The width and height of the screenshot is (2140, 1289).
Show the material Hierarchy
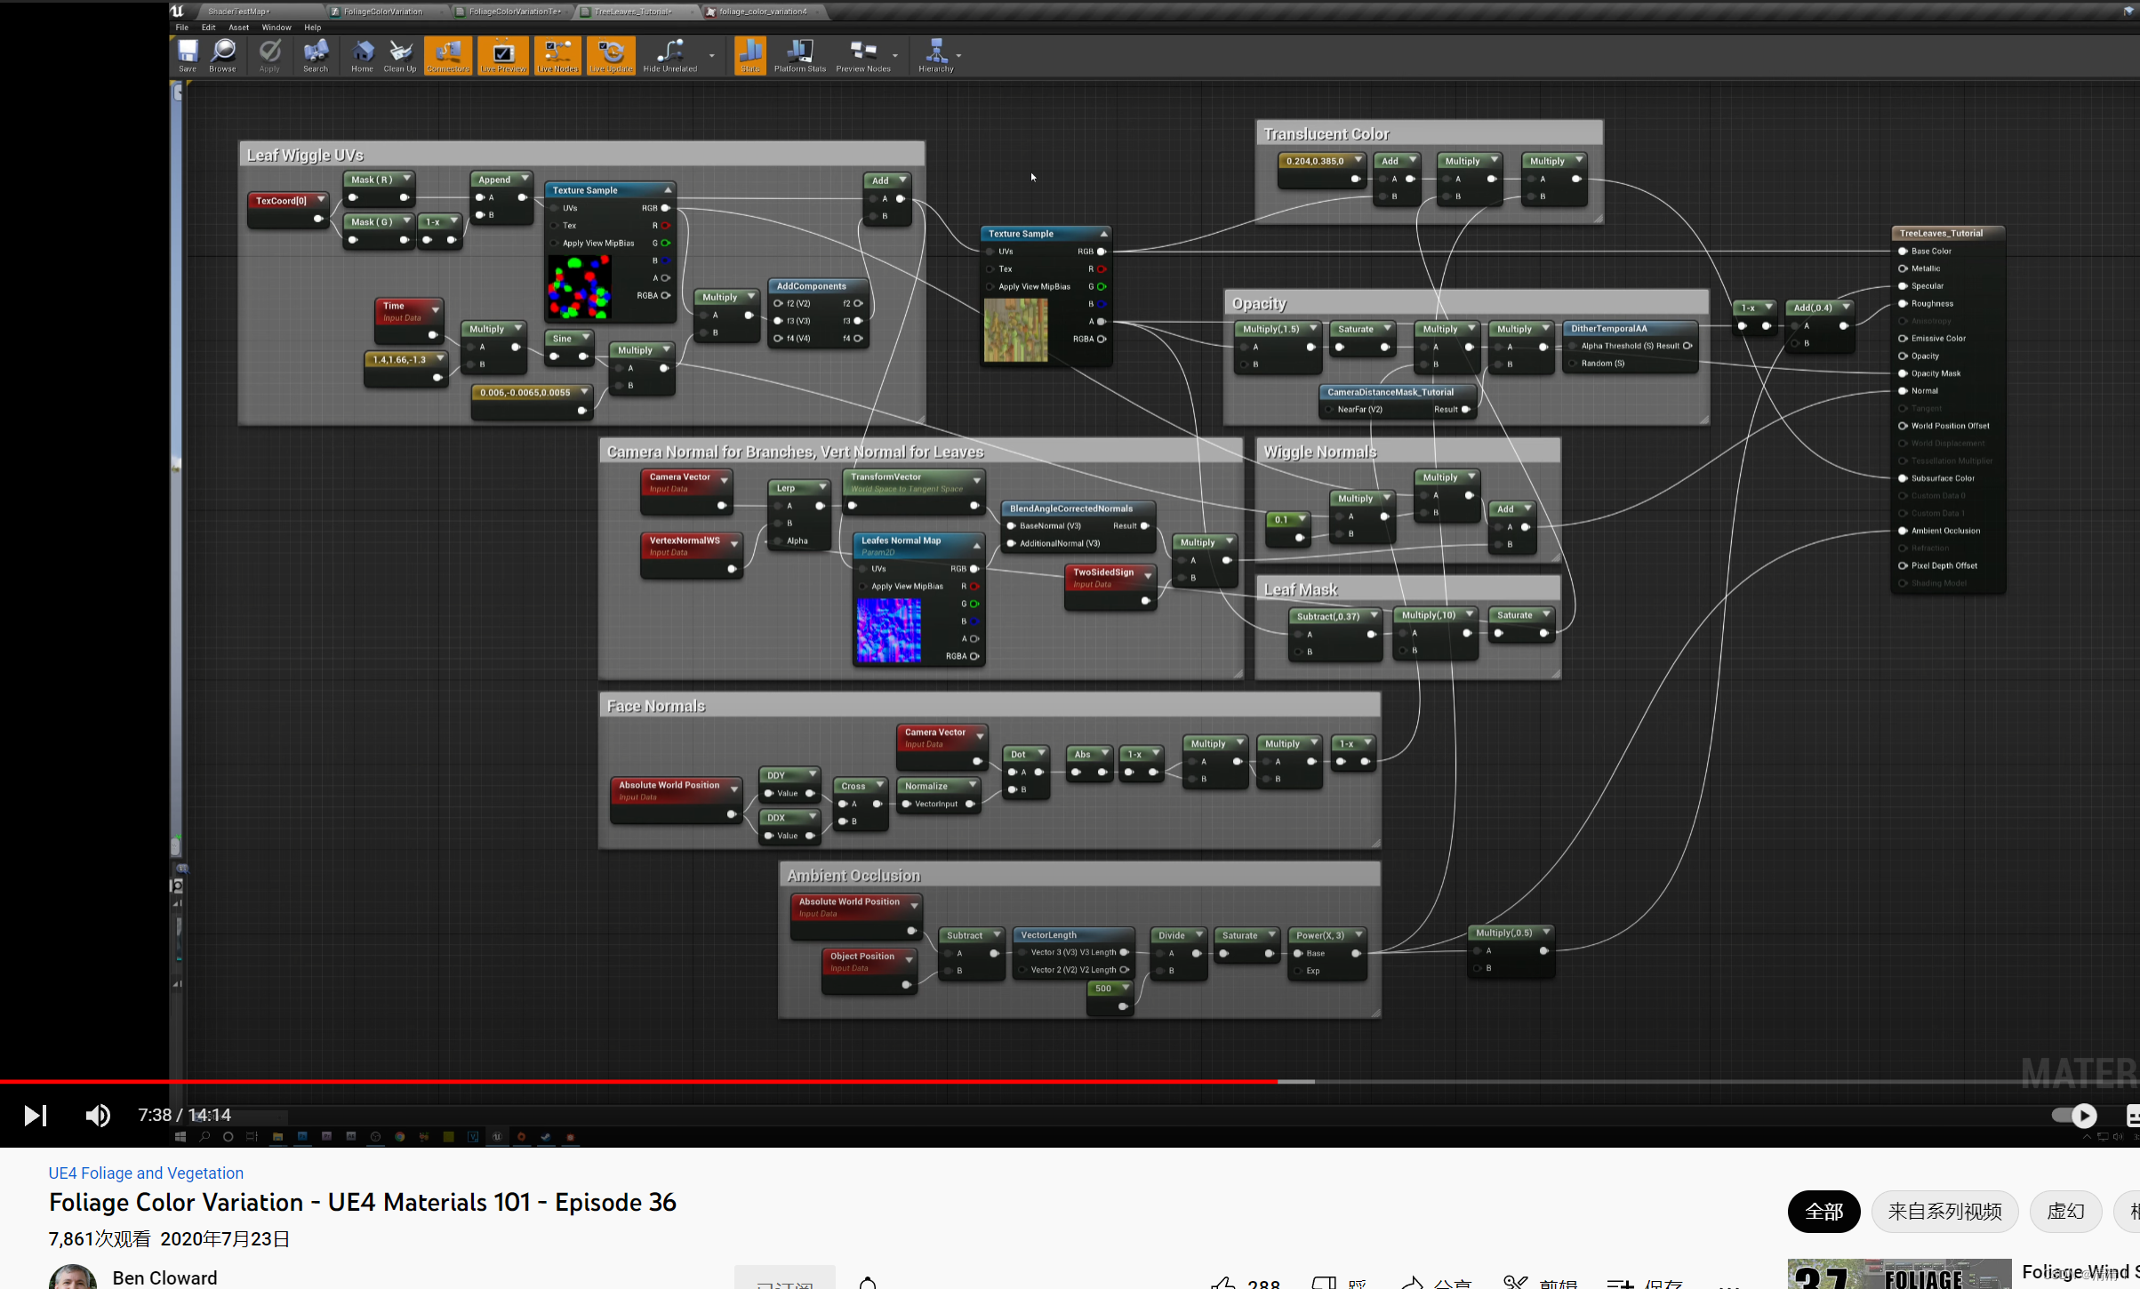point(936,55)
